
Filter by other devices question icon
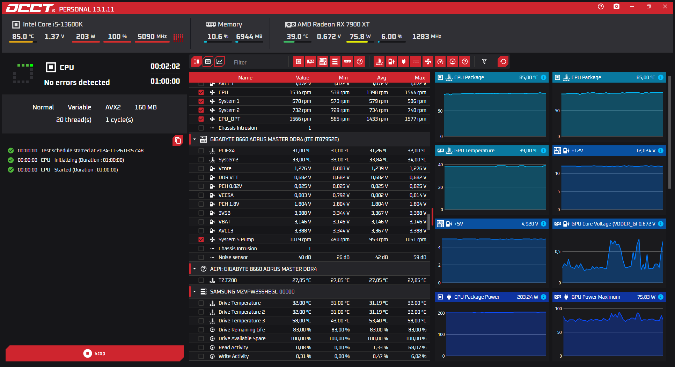360,62
